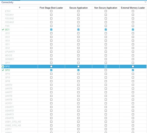The height and width of the screenshot is (133, 147).
Task: Select the SPI2 peripheral row label
Action: coord(7,66)
